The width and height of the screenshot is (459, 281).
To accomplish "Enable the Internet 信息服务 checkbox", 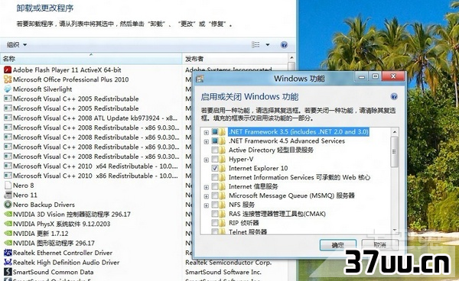I will pyautogui.click(x=215, y=186).
